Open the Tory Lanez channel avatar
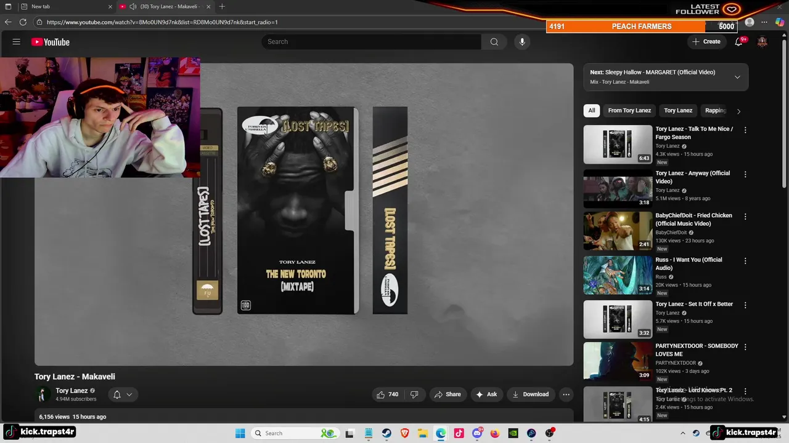Screen dimensions: 789x443 click(42, 394)
